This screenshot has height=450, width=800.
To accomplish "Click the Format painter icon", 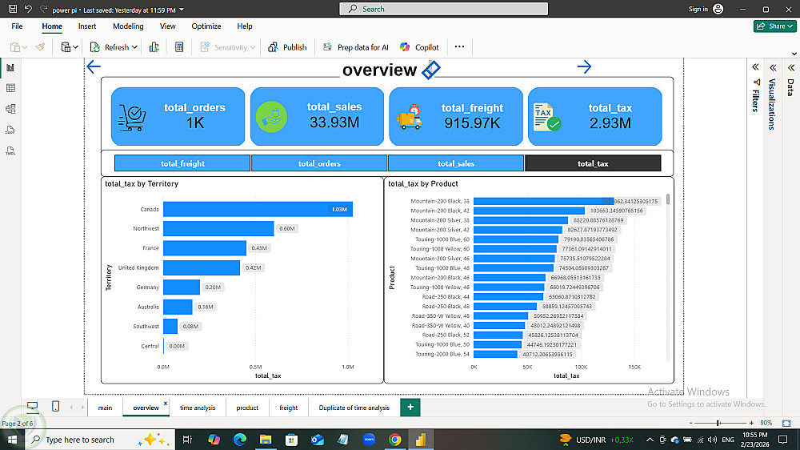I will coord(40,47).
